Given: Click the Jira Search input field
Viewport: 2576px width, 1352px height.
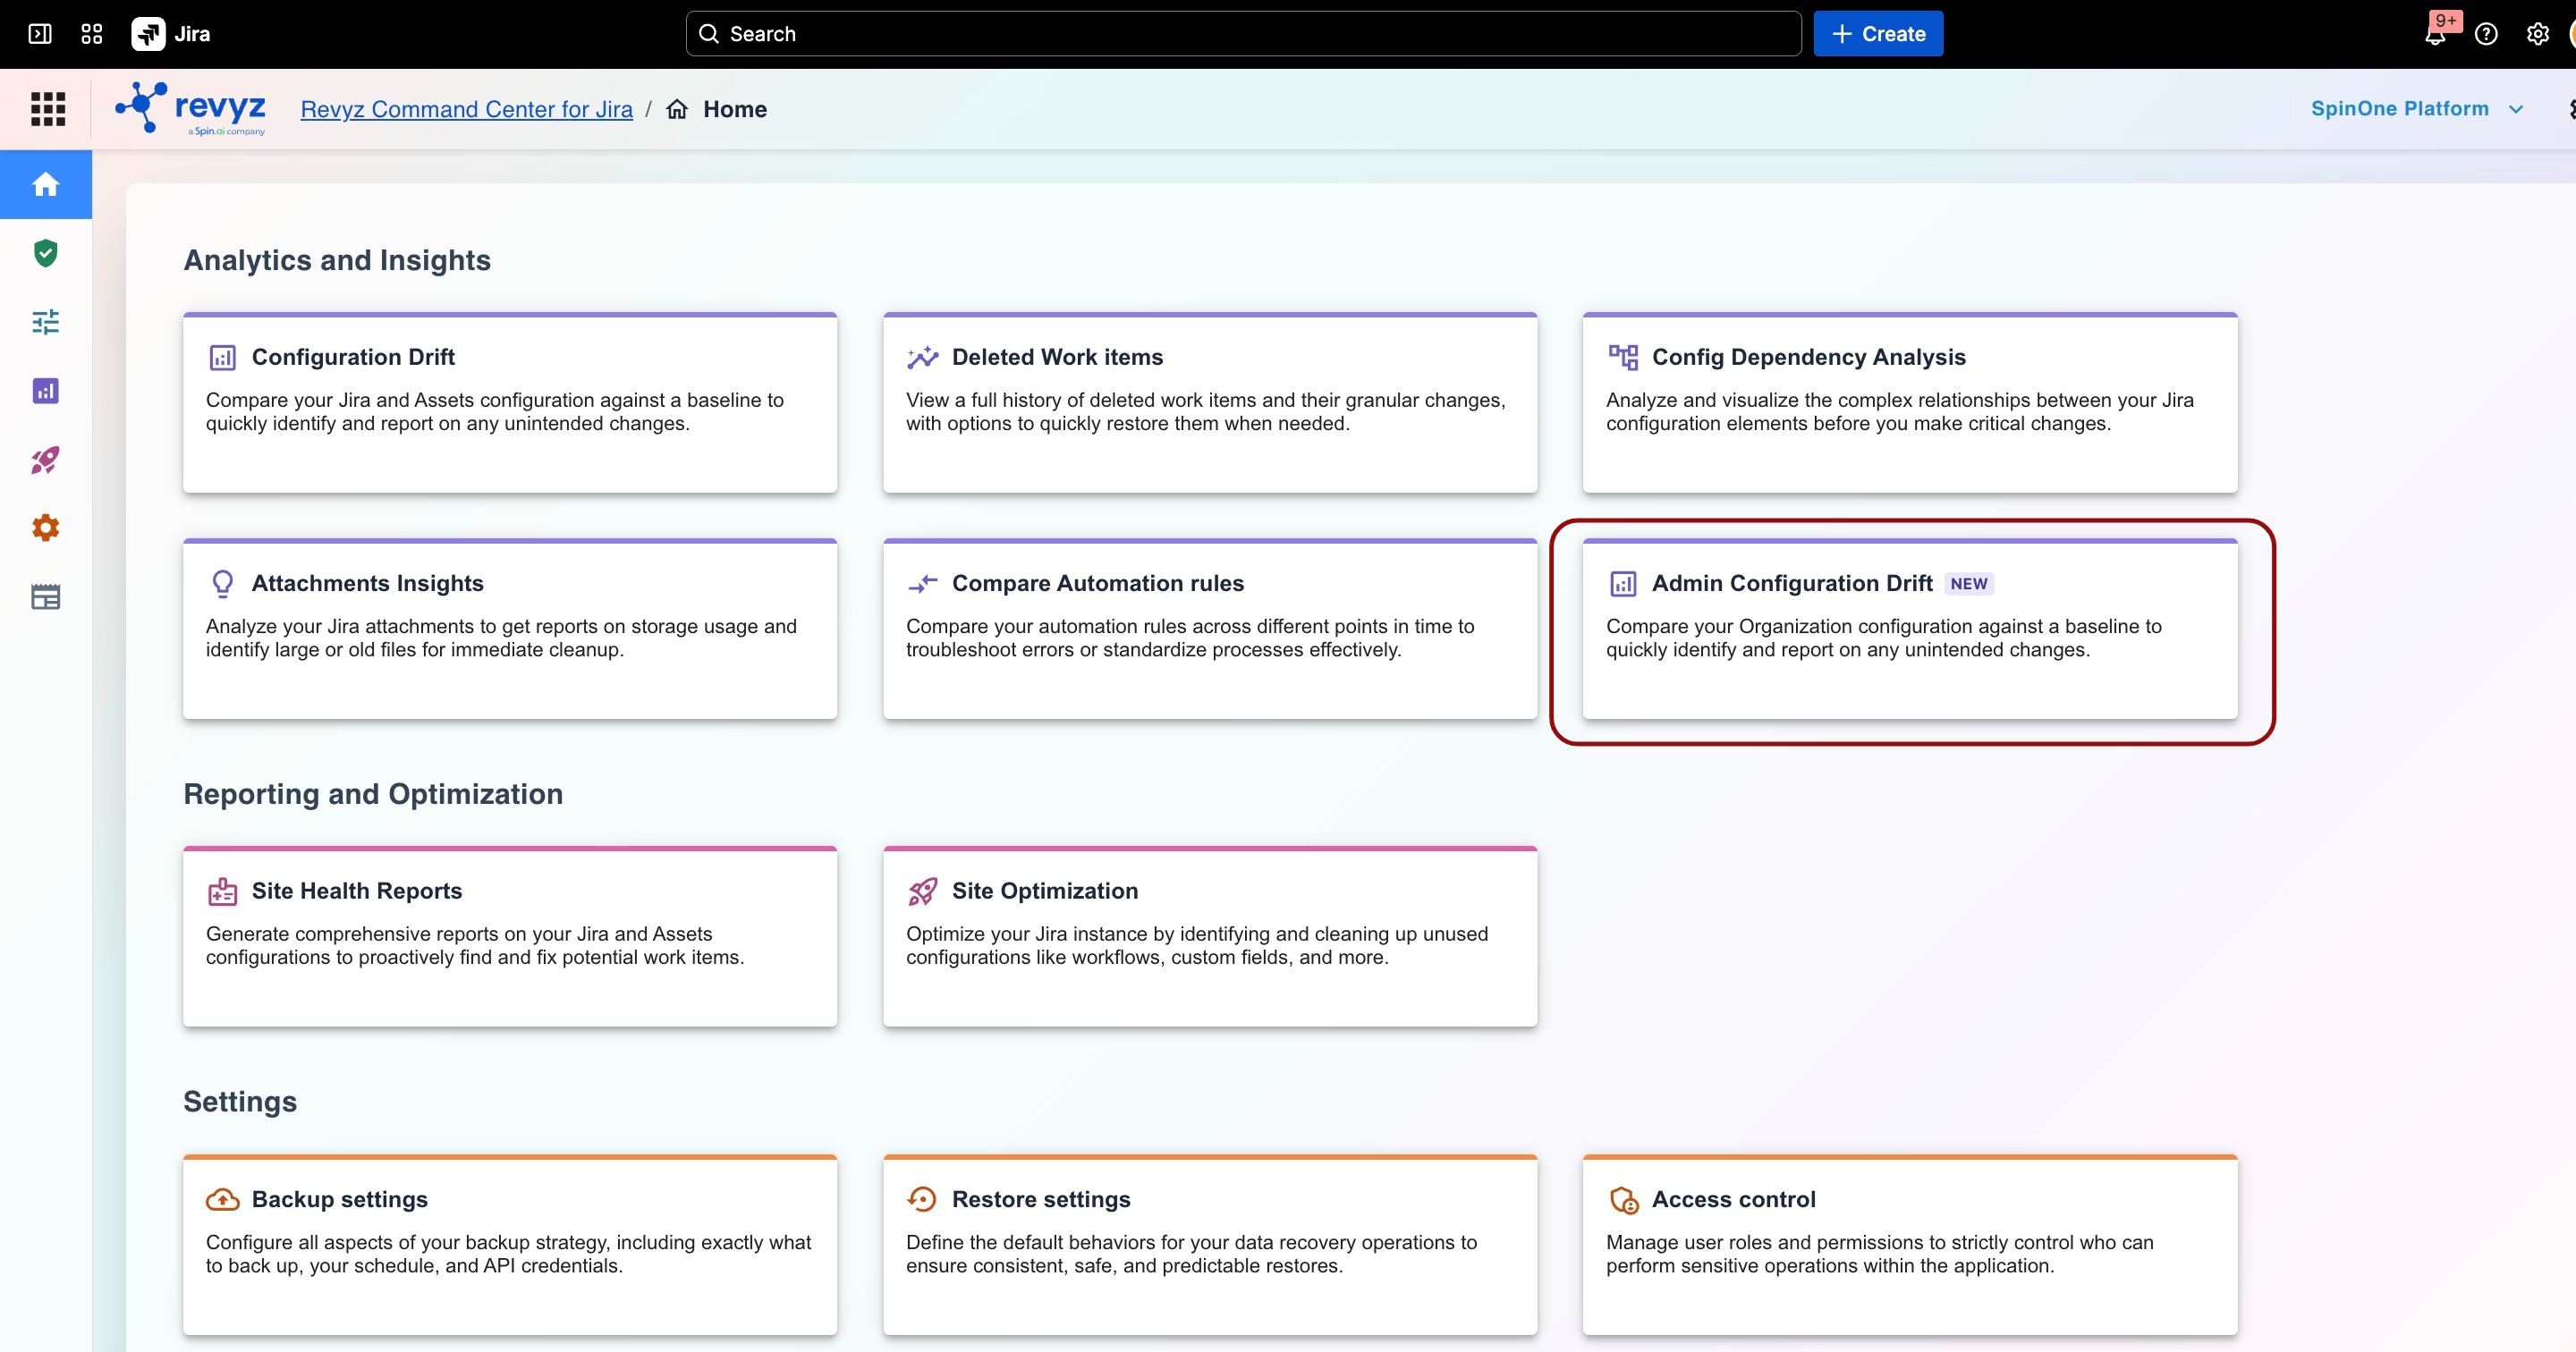Looking at the screenshot, I should tap(1243, 34).
